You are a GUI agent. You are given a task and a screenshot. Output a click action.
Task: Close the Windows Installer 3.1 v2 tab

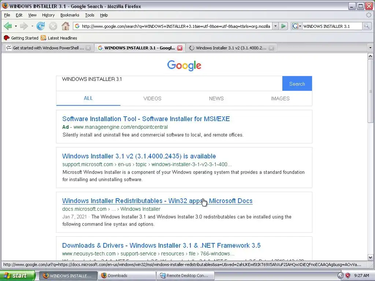click(x=271, y=48)
